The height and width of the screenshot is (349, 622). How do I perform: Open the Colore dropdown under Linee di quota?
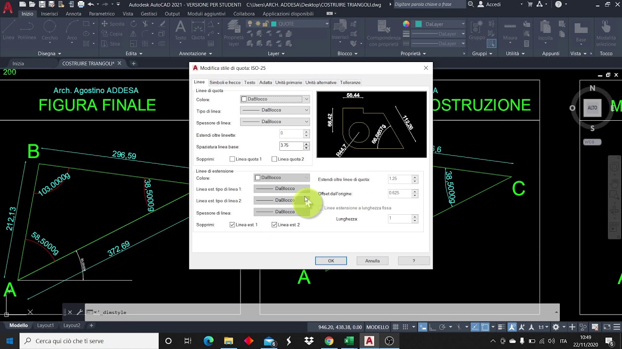pyautogui.click(x=275, y=99)
